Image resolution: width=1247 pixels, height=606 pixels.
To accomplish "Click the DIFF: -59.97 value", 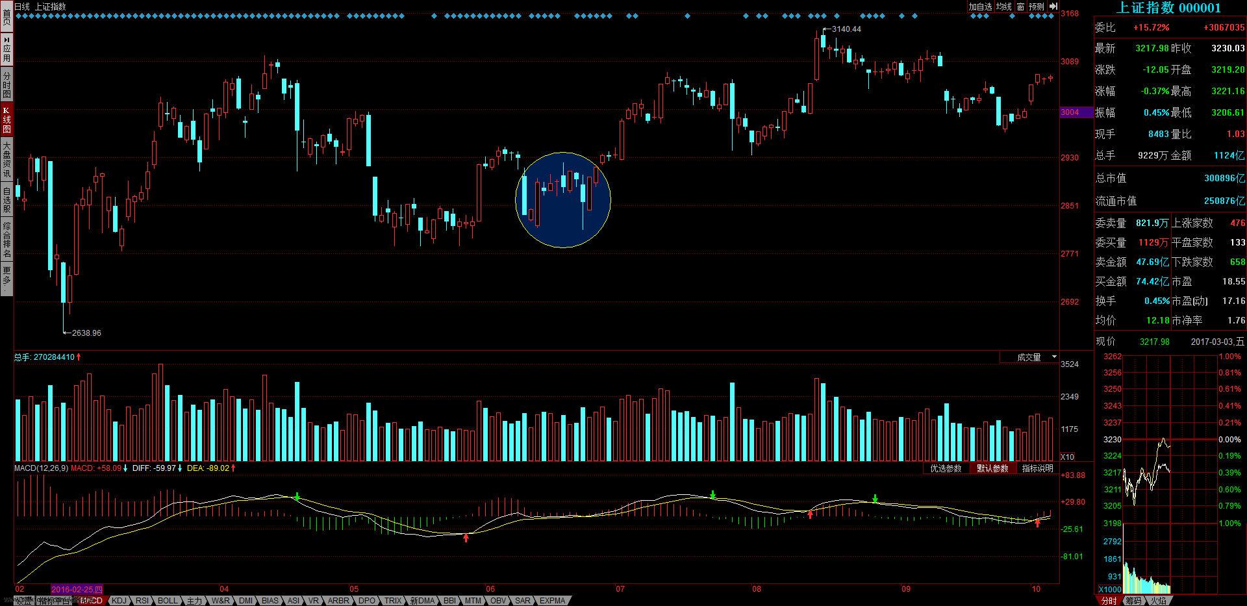I will pos(154,468).
